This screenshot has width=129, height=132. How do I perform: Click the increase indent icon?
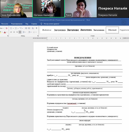[29, 28]
